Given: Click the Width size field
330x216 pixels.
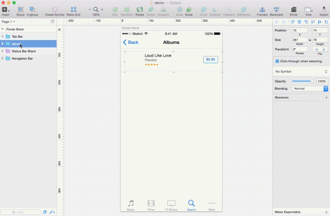Looking at the screenshot, I should [300, 40].
